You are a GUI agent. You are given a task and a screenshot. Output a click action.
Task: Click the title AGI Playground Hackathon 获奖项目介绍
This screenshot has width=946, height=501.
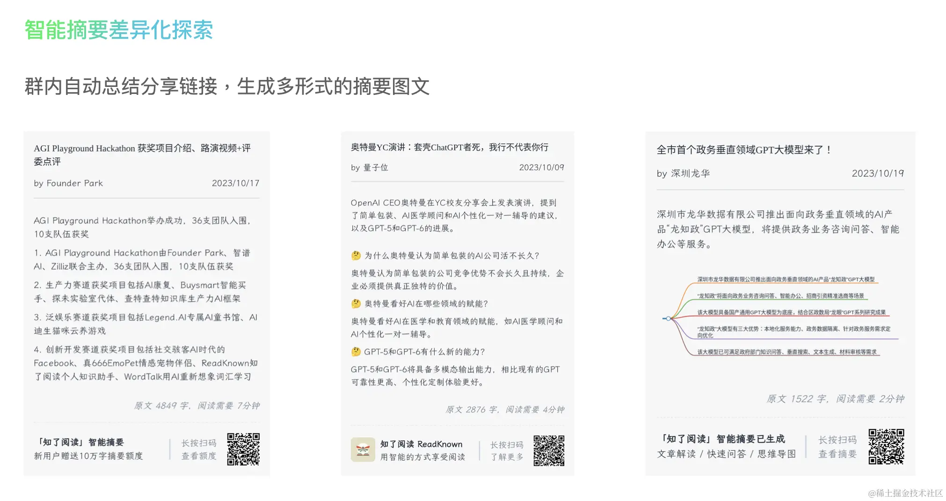(142, 155)
